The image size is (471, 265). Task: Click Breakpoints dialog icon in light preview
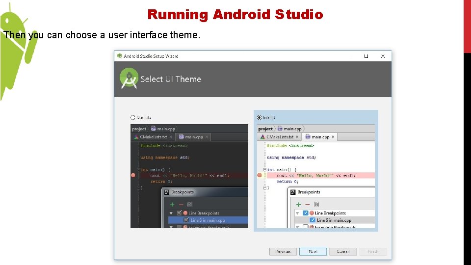[293, 192]
